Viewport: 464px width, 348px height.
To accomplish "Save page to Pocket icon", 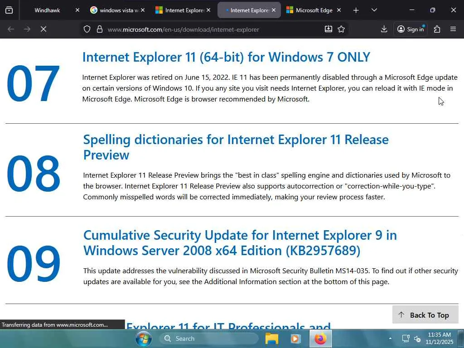I will (x=329, y=29).
